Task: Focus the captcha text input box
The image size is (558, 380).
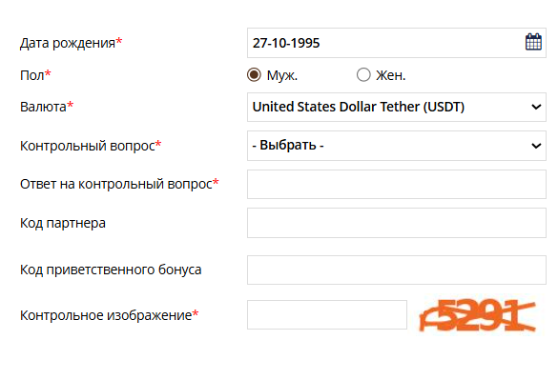Action: (x=326, y=314)
